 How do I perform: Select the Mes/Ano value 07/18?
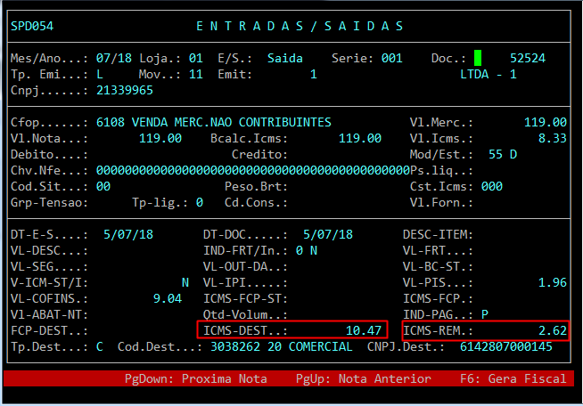113,58
